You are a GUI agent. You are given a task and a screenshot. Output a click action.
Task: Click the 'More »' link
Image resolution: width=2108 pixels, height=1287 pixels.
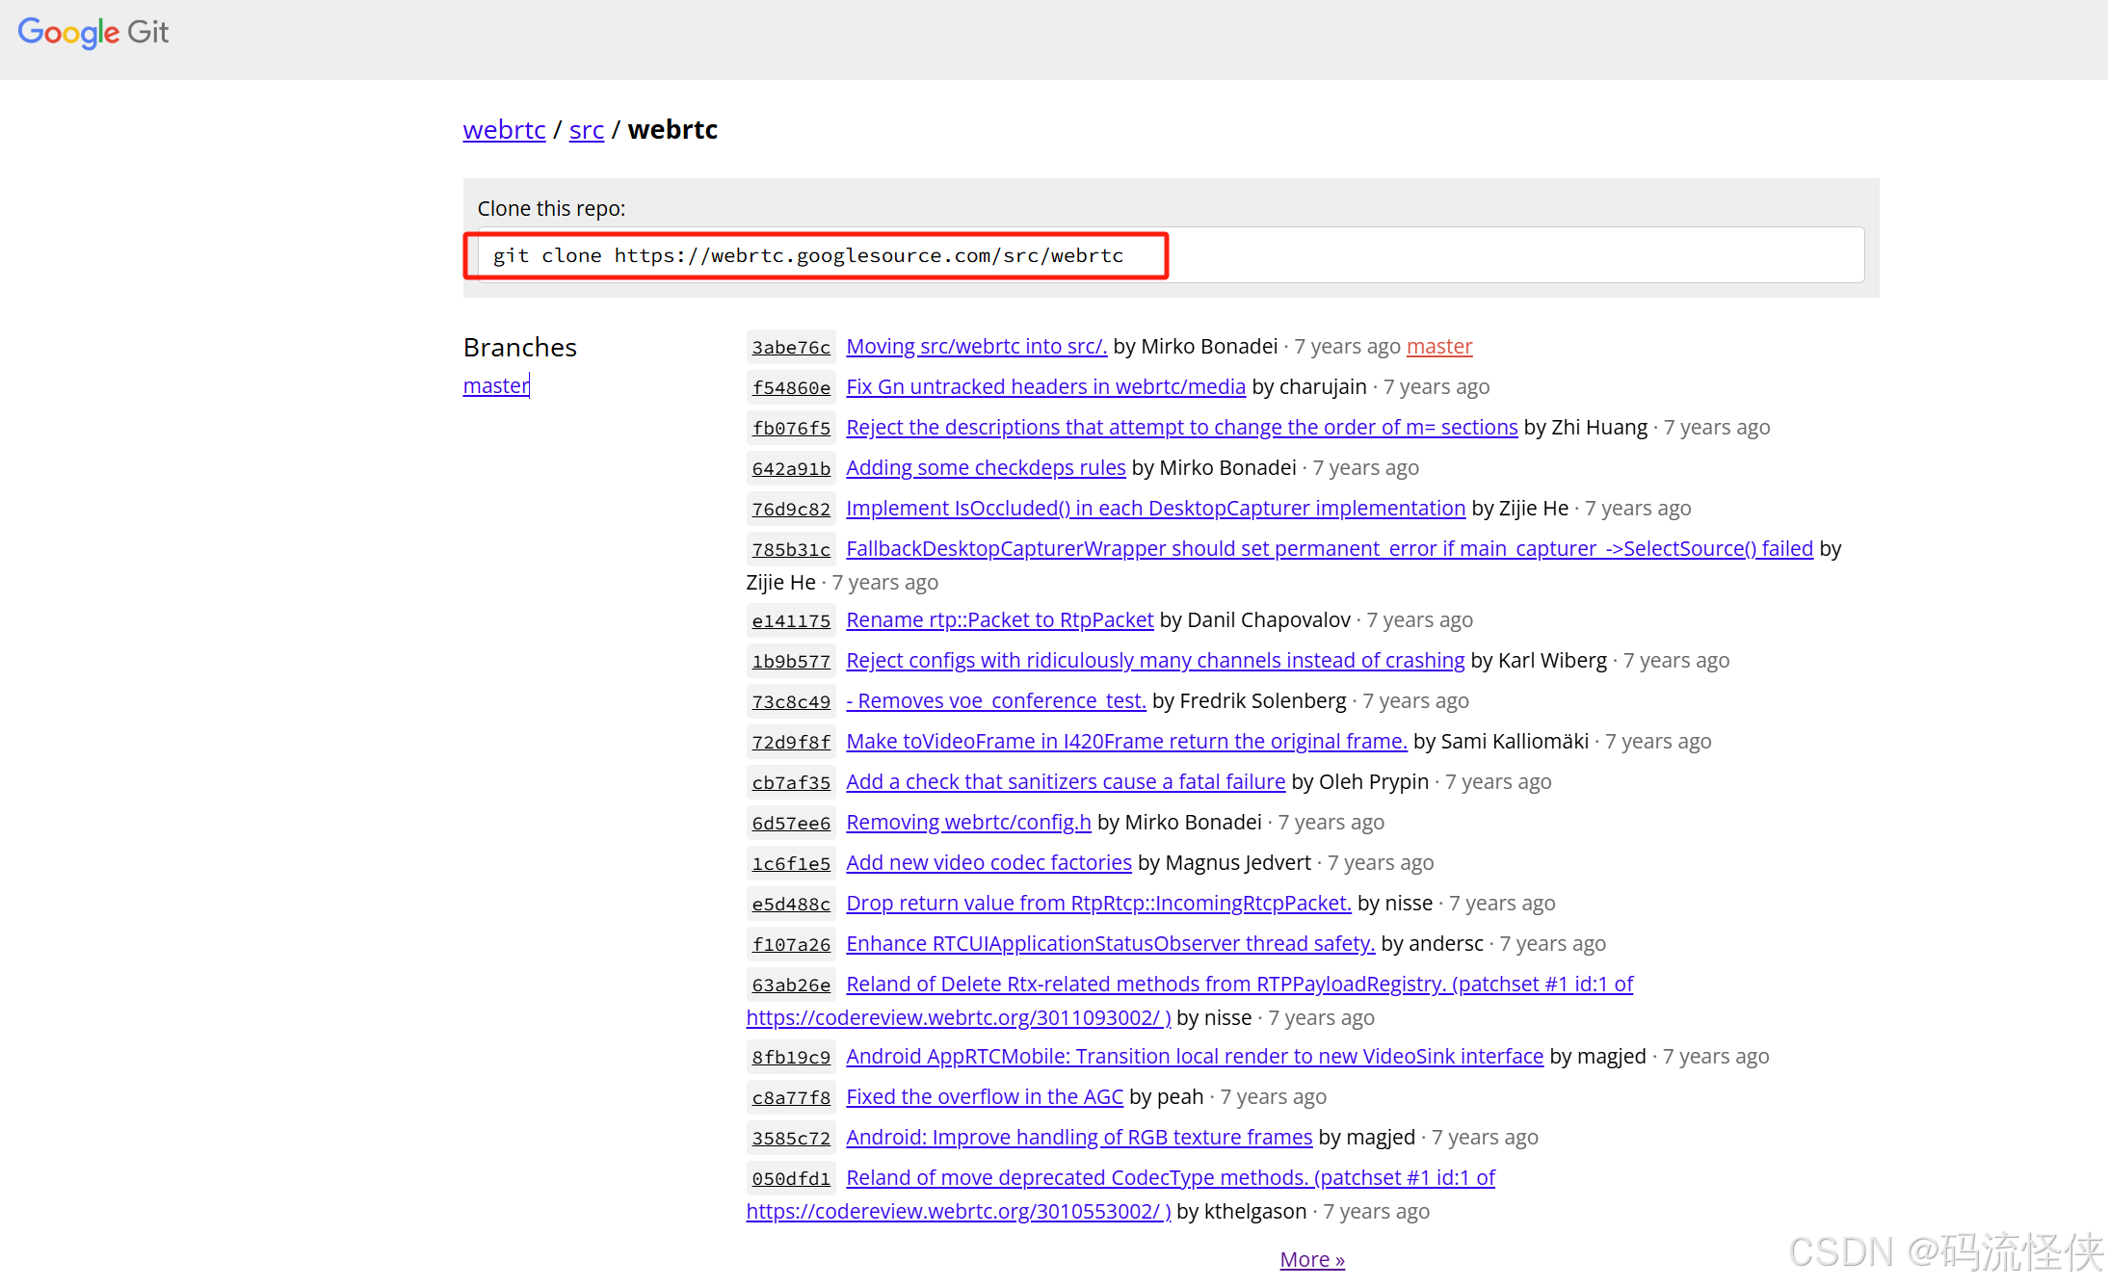pos(1312,1259)
